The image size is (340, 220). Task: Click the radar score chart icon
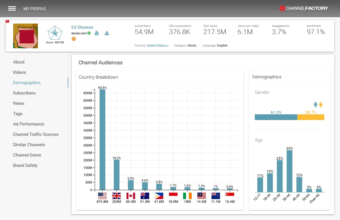click(x=55, y=33)
